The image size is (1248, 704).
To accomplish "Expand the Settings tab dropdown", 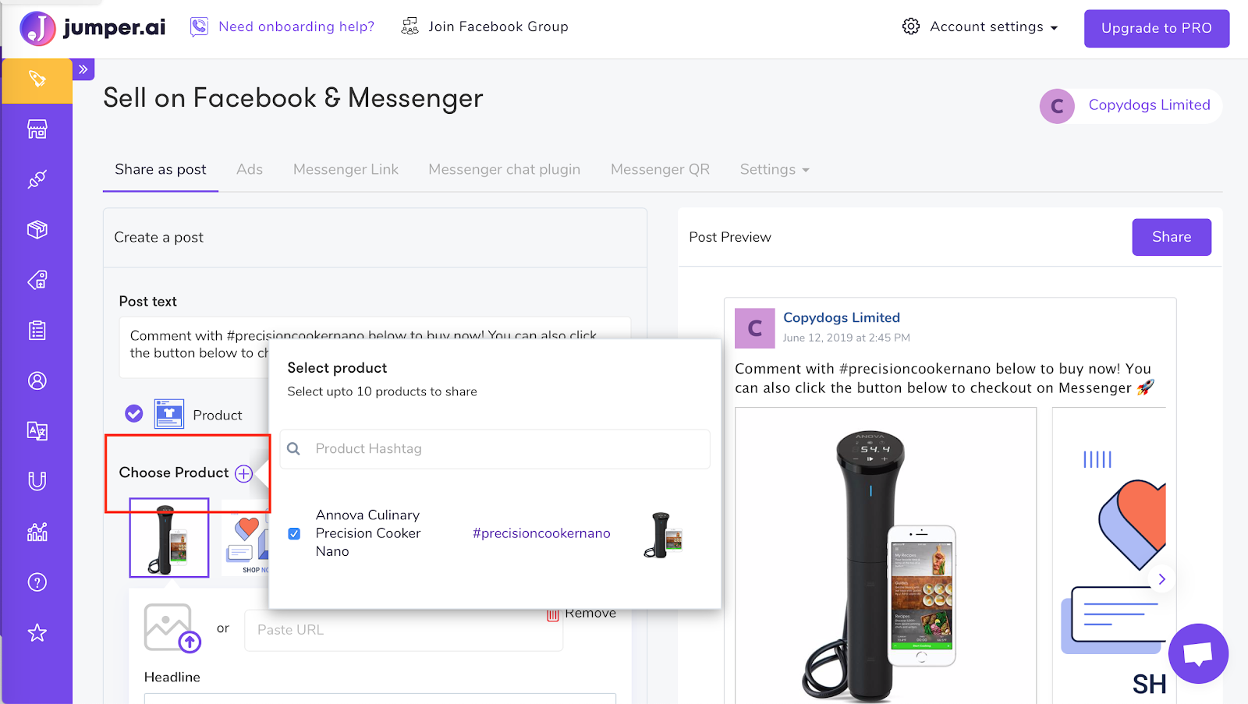I will (775, 169).
